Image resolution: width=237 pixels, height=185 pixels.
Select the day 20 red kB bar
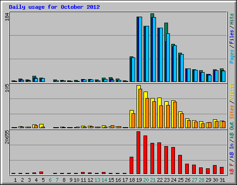tap(145, 155)
